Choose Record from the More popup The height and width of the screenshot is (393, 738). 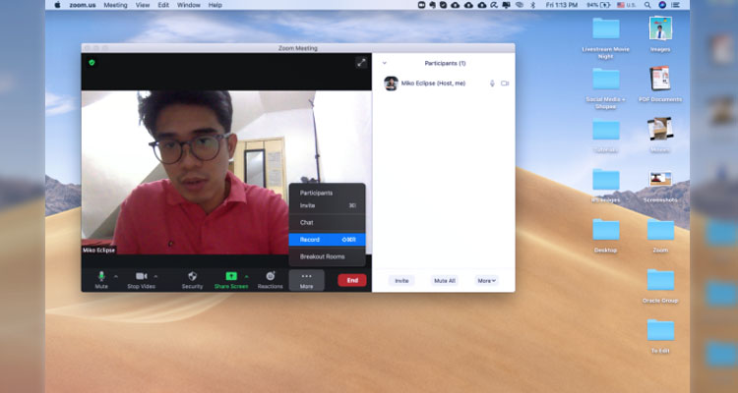[x=327, y=240]
